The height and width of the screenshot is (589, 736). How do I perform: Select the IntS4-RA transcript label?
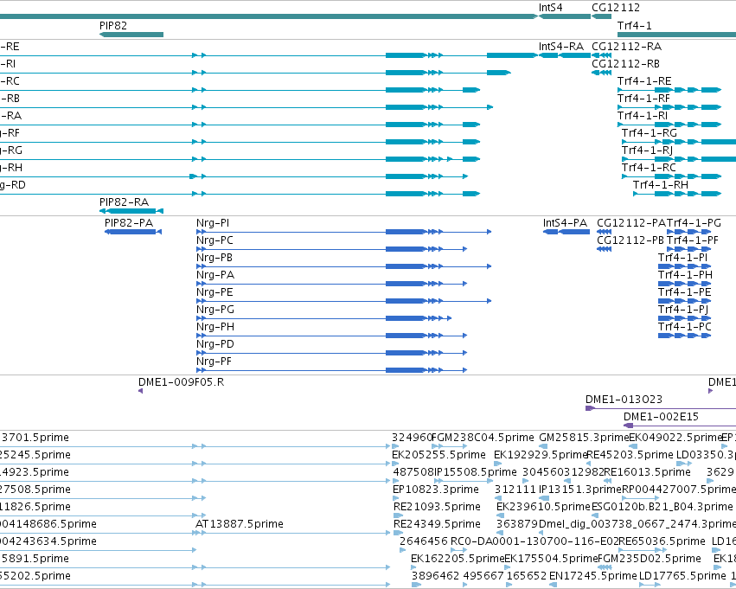click(x=561, y=47)
